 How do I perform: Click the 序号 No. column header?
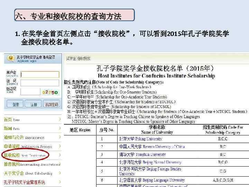click(107, 130)
